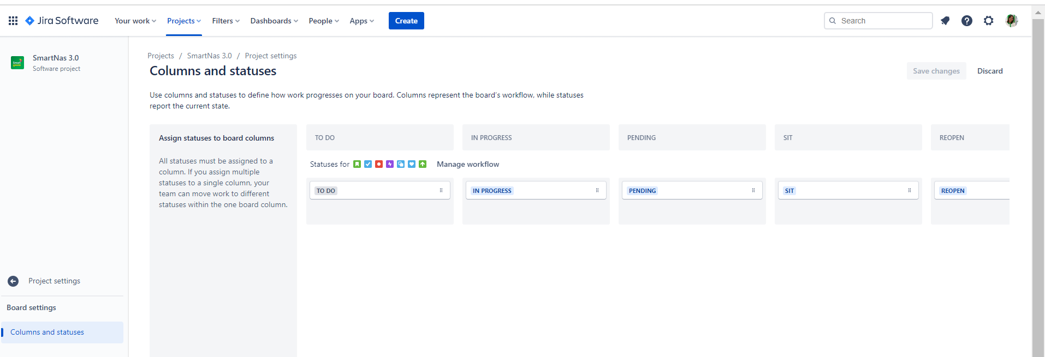Viewport: 1045px width, 357px height.
Task: Select Columns and statuses in sidebar
Action: pos(62,332)
